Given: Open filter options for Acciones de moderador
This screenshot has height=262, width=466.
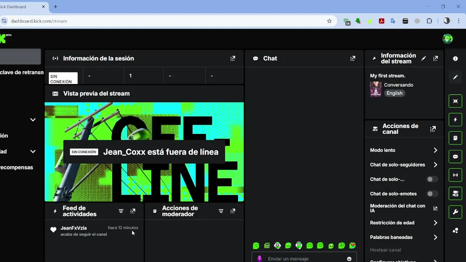Looking at the screenshot, I should (x=221, y=211).
